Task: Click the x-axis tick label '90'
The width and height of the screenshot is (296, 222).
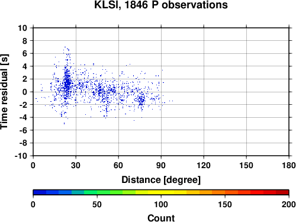Action: click(x=161, y=165)
